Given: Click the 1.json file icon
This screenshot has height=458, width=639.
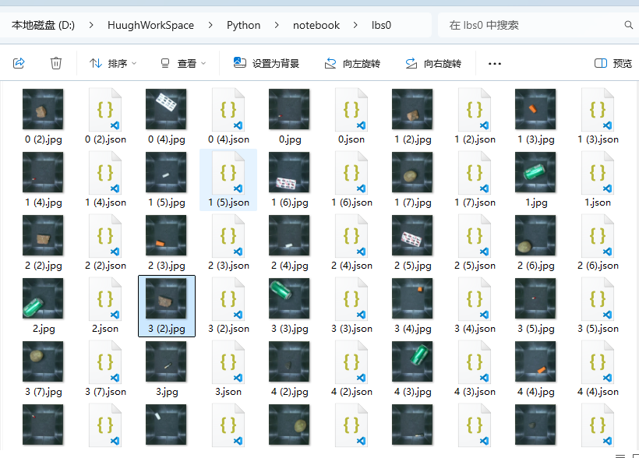Looking at the screenshot, I should (x=598, y=173).
